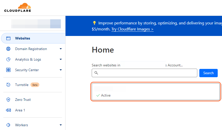This screenshot has height=130, width=222.
Task: Click the magnifier icon in search box
Action: (x=96, y=73)
